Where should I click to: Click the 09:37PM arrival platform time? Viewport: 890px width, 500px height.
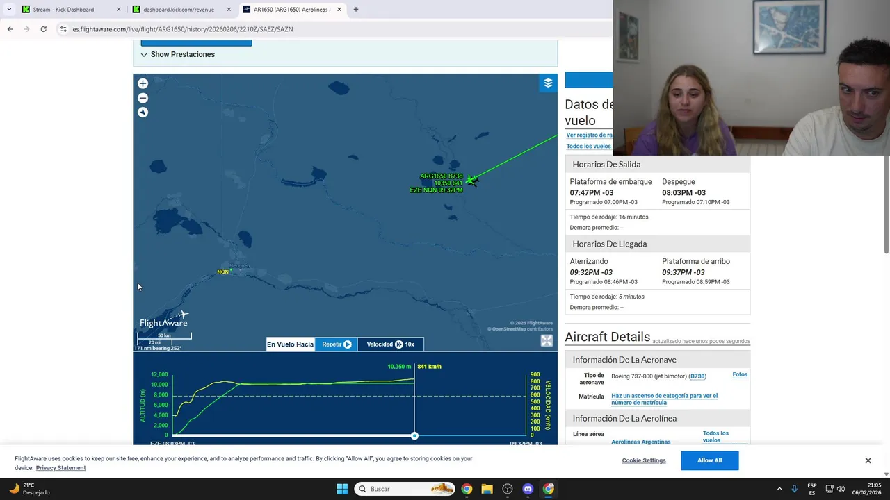[x=683, y=272]
